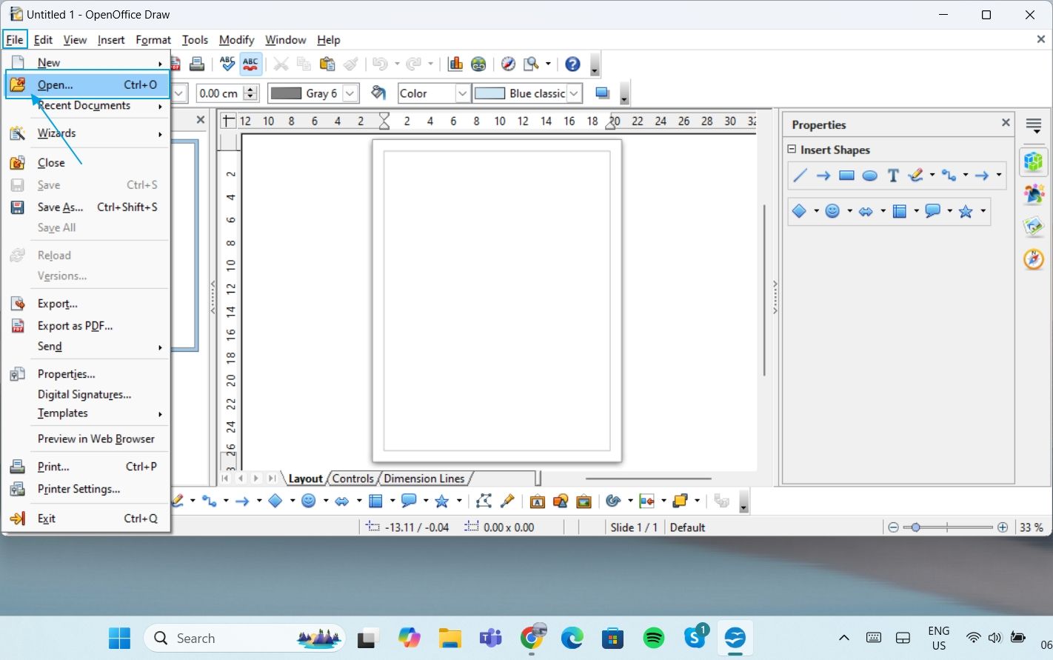This screenshot has width=1053, height=660.
Task: Open the Color area style dropdown
Action: point(462,93)
